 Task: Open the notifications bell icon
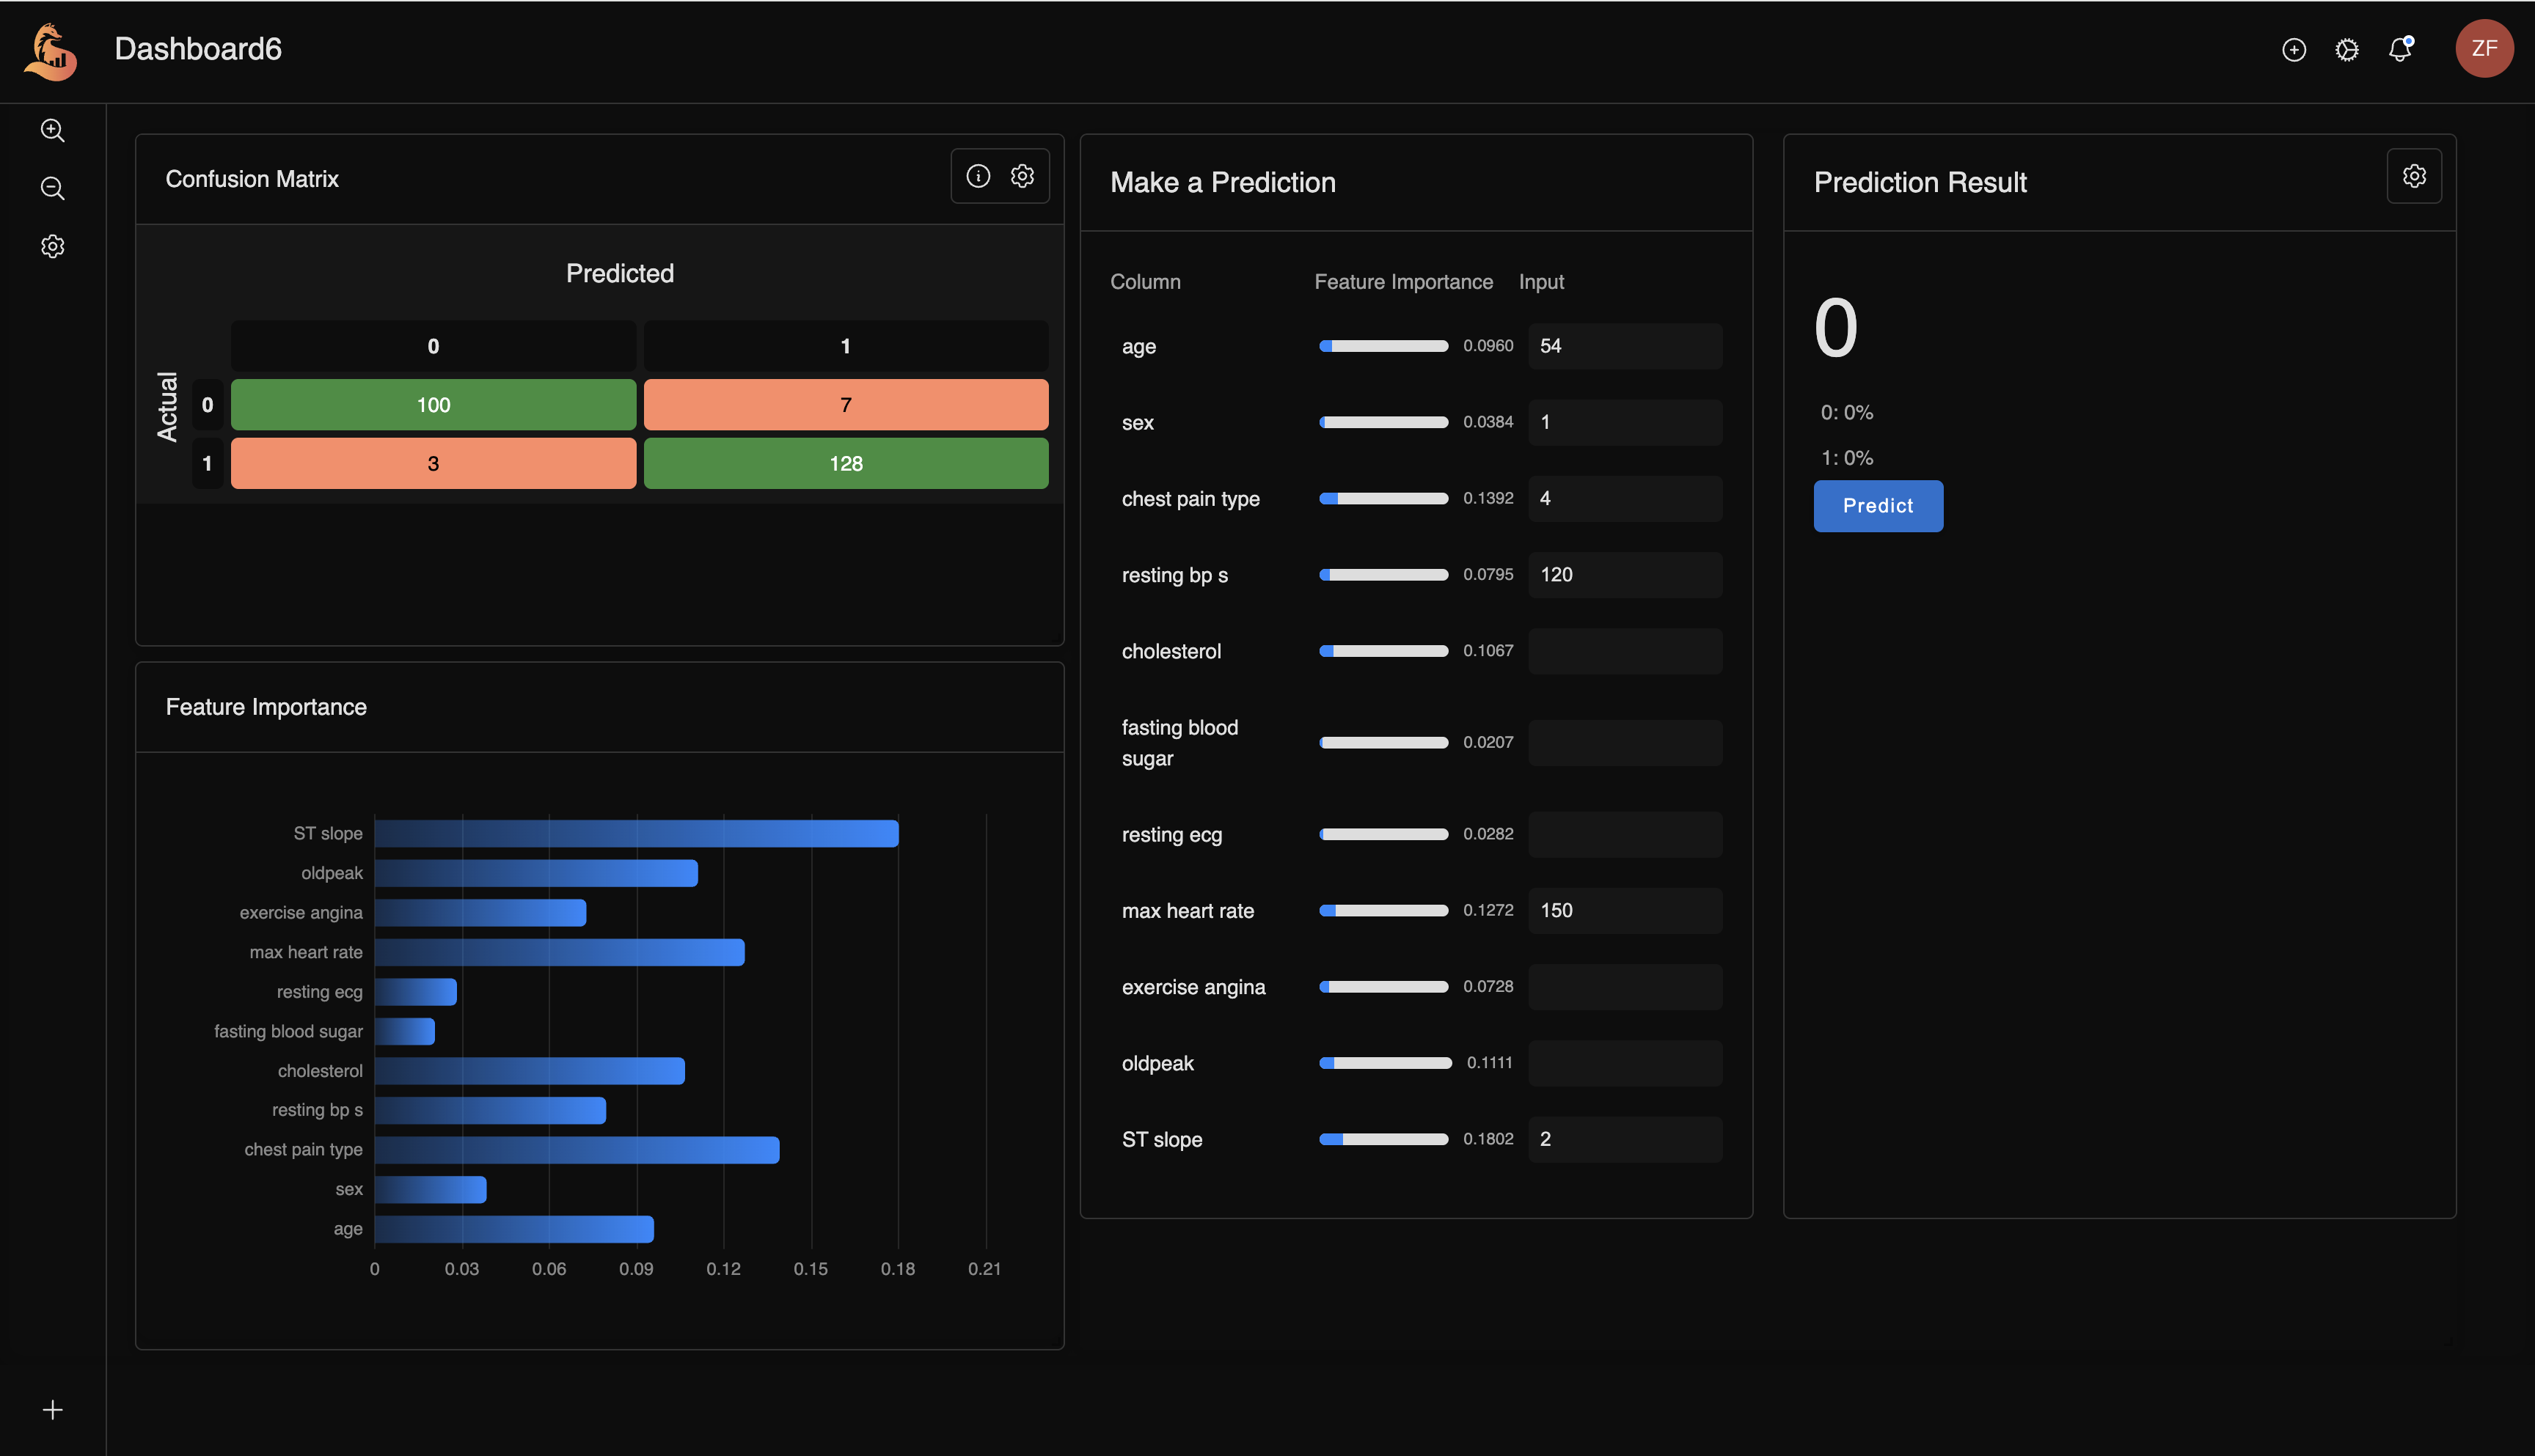[x=2400, y=49]
